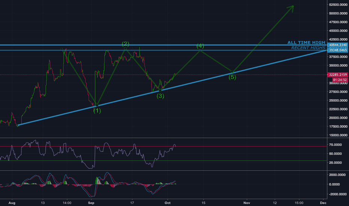Click MACD axis value 0.0000
Viewport: 349px width, 206px height.
(334, 184)
